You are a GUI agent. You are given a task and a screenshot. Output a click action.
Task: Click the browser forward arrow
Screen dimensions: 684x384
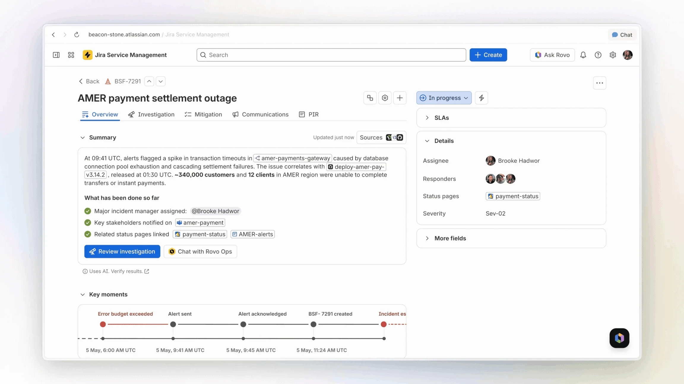(65, 35)
